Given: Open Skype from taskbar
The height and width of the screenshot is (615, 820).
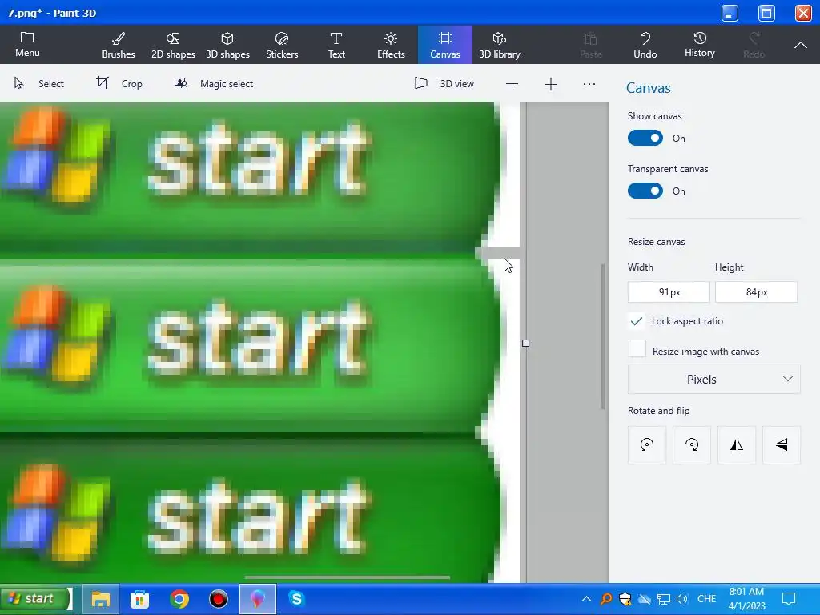Looking at the screenshot, I should (x=296, y=599).
